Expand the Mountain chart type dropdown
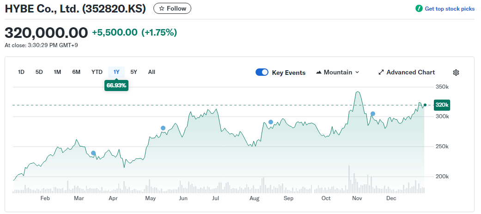 pos(357,73)
